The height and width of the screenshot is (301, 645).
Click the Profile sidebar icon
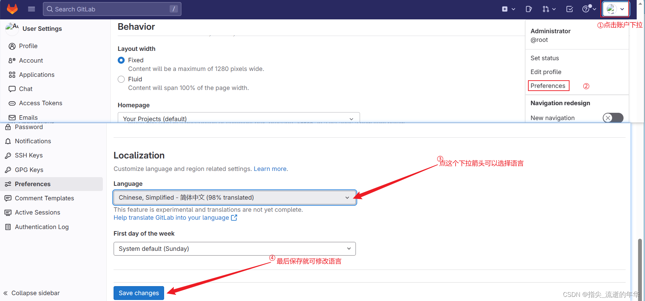click(12, 46)
